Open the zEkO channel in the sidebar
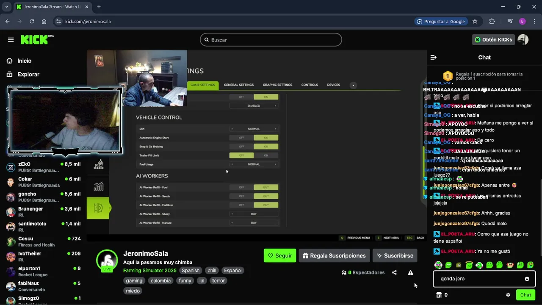Screen dimensions: 542x305 tap(43, 167)
